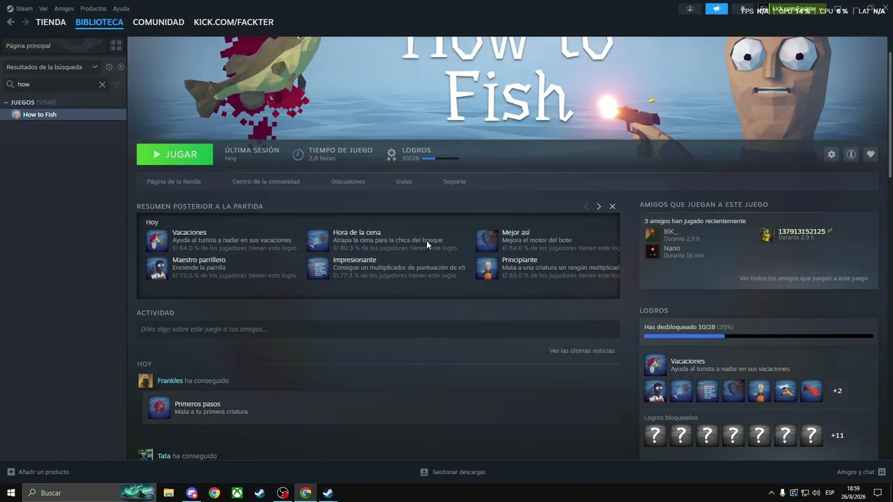Open the Discusiones link
This screenshot has height=502, width=893.
348,181
